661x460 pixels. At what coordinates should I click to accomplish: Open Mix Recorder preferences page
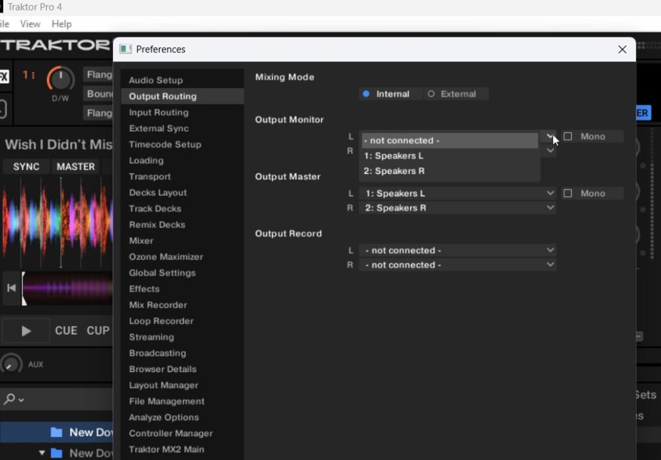coord(182,305)
